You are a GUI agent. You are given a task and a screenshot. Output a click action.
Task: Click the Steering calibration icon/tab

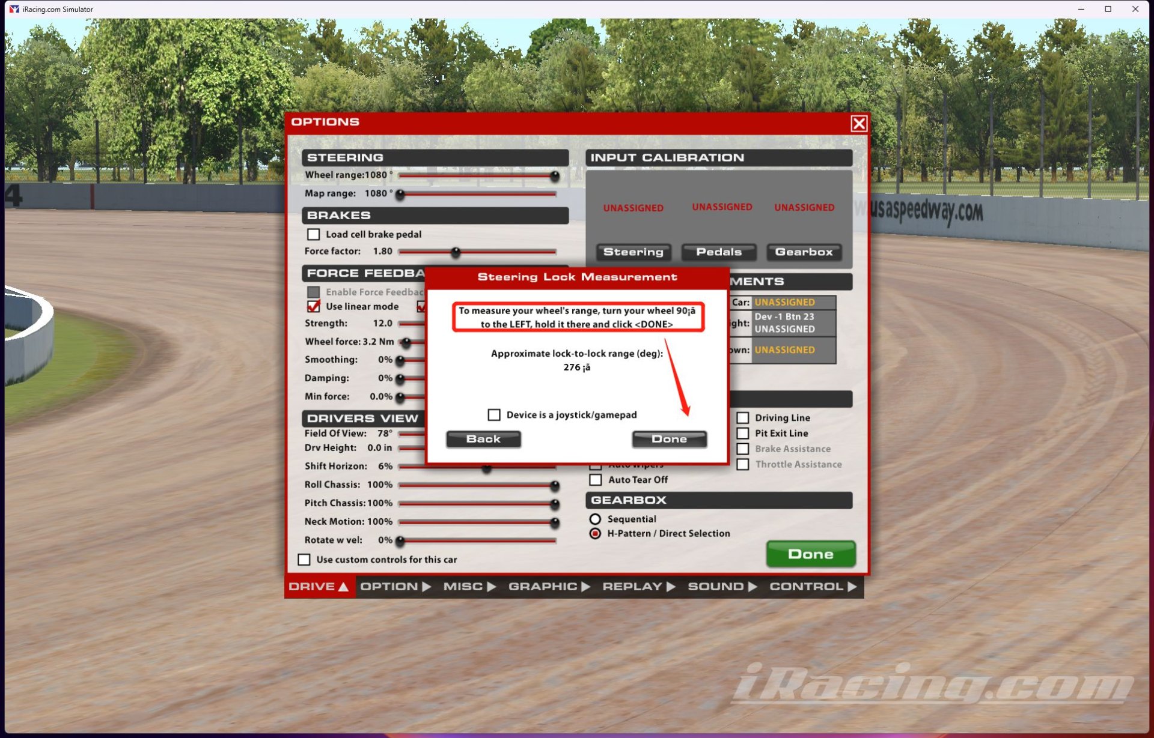point(633,252)
